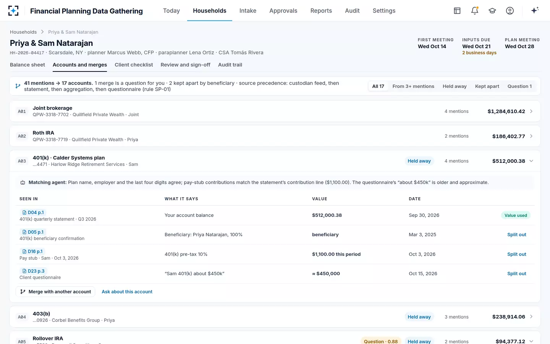This screenshot has height=344, width=550.
Task: Click the A02 account code
Action: point(22,136)
